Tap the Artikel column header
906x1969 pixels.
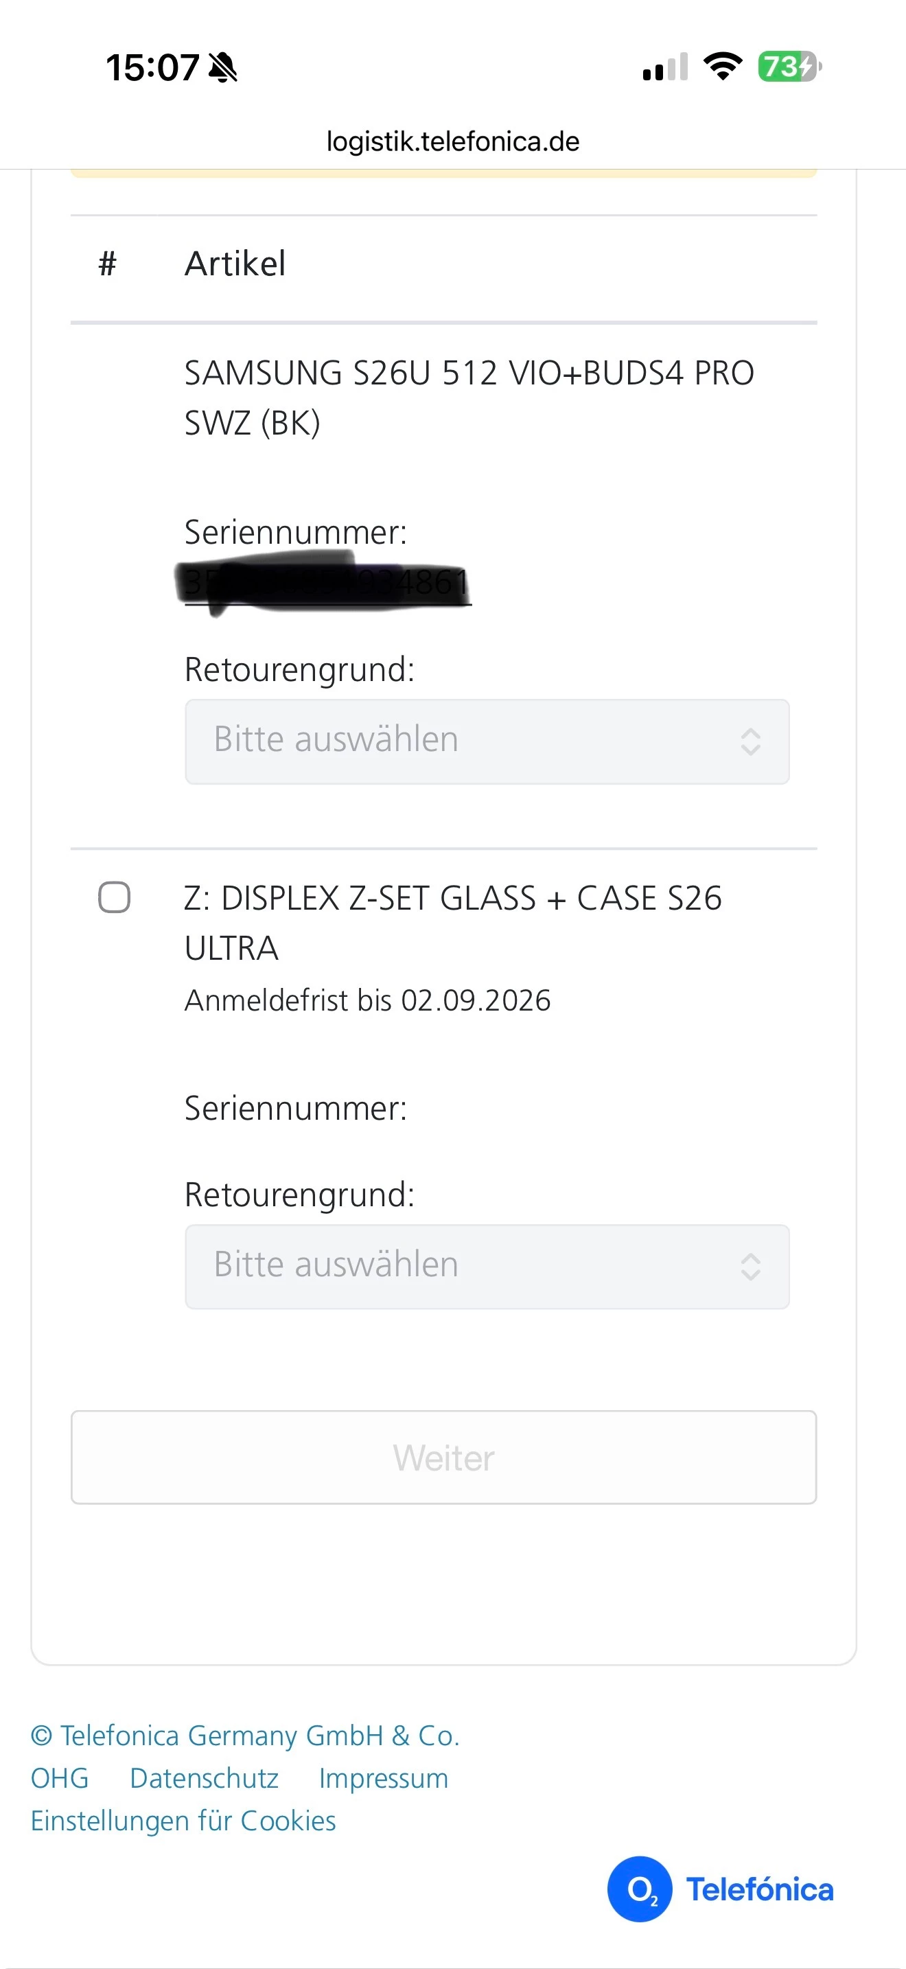click(235, 264)
